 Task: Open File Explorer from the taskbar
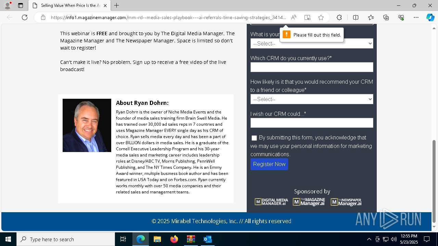[x=157, y=239]
